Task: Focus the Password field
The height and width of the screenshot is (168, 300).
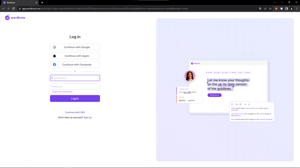Action: (75, 87)
